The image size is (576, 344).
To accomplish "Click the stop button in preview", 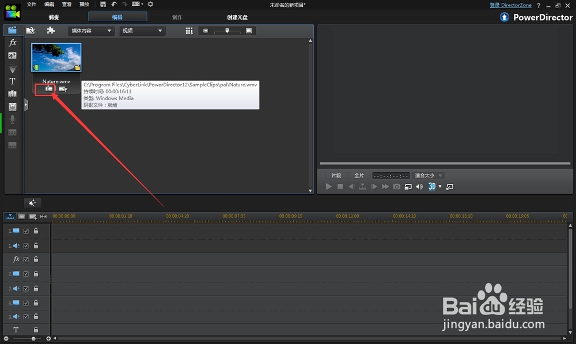I will click(x=340, y=187).
